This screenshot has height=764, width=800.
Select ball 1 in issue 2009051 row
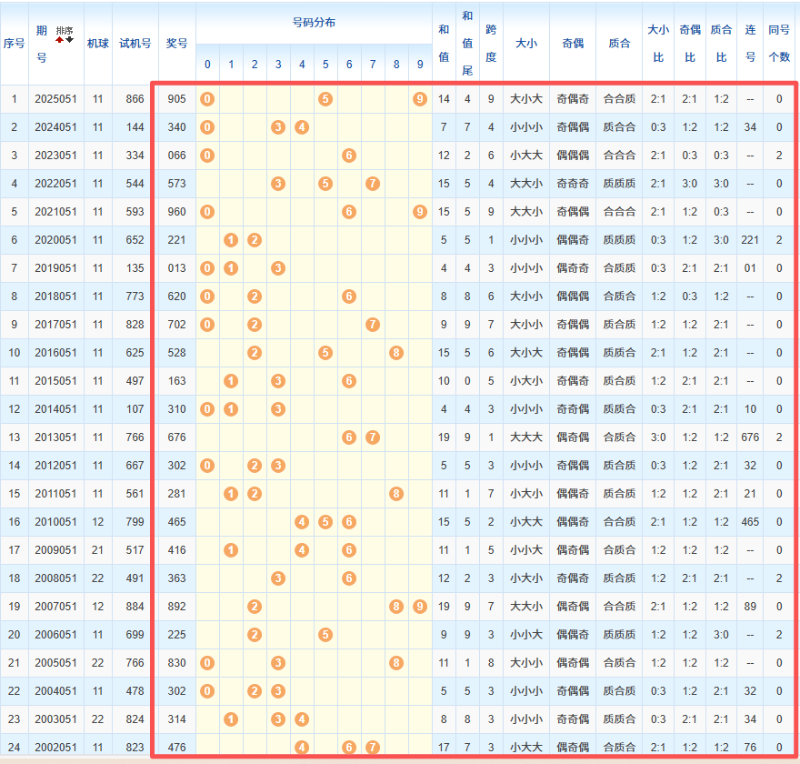[x=231, y=550]
